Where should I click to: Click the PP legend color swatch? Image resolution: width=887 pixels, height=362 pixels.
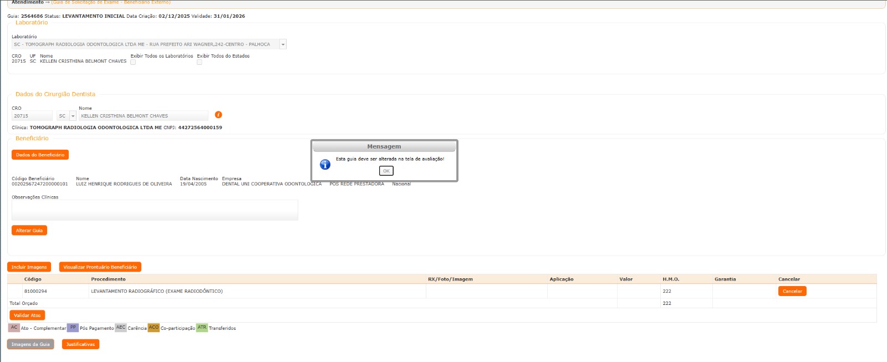tap(73, 328)
